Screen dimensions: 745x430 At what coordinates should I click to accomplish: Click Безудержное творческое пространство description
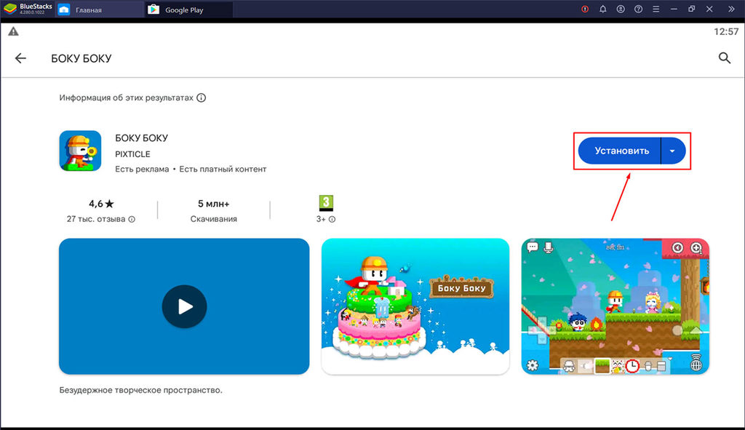pos(140,390)
